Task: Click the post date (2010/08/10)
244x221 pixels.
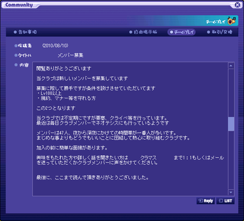Action: 56,46
